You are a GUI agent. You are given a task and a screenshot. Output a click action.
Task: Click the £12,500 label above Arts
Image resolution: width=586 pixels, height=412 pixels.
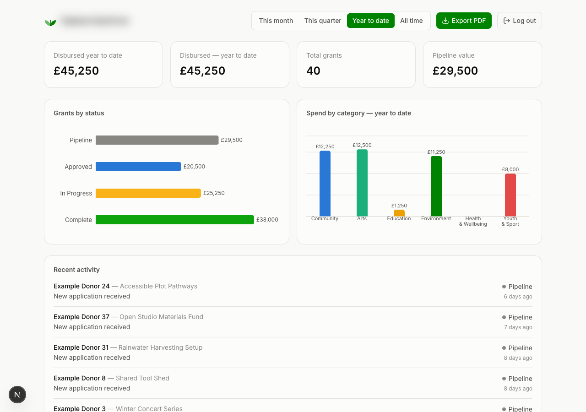[362, 145]
